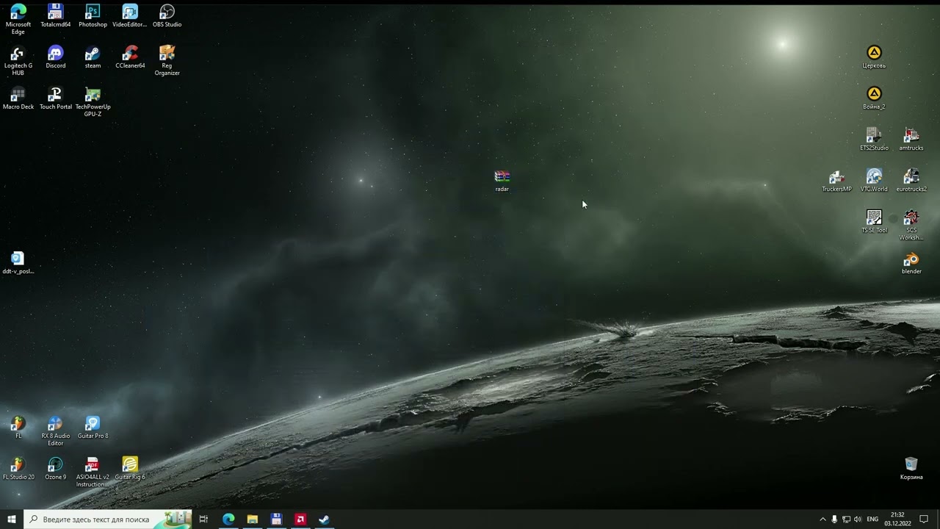The width and height of the screenshot is (940, 529).
Task: Select the FL Studio 20 desktop icon
Action: pos(18,469)
